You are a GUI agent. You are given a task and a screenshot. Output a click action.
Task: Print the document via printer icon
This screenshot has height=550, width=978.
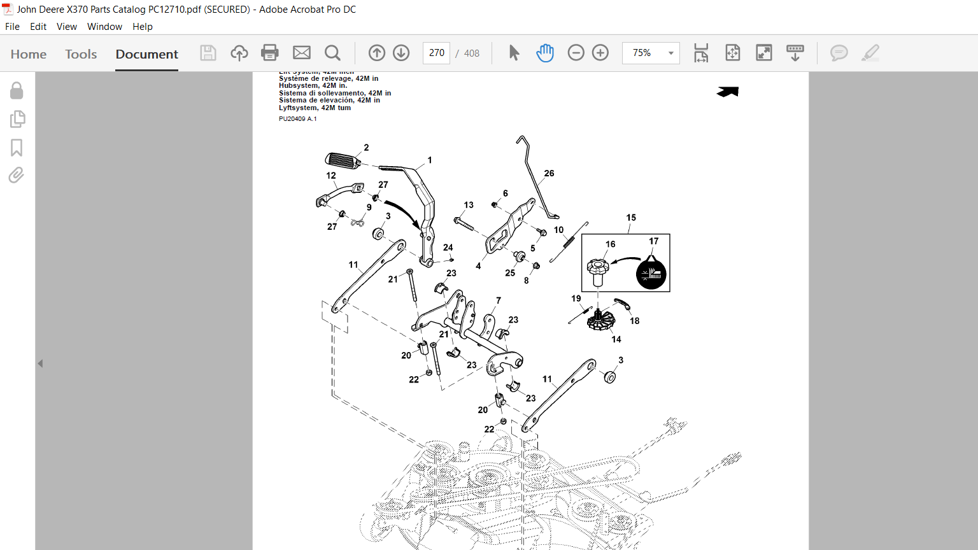[270, 53]
